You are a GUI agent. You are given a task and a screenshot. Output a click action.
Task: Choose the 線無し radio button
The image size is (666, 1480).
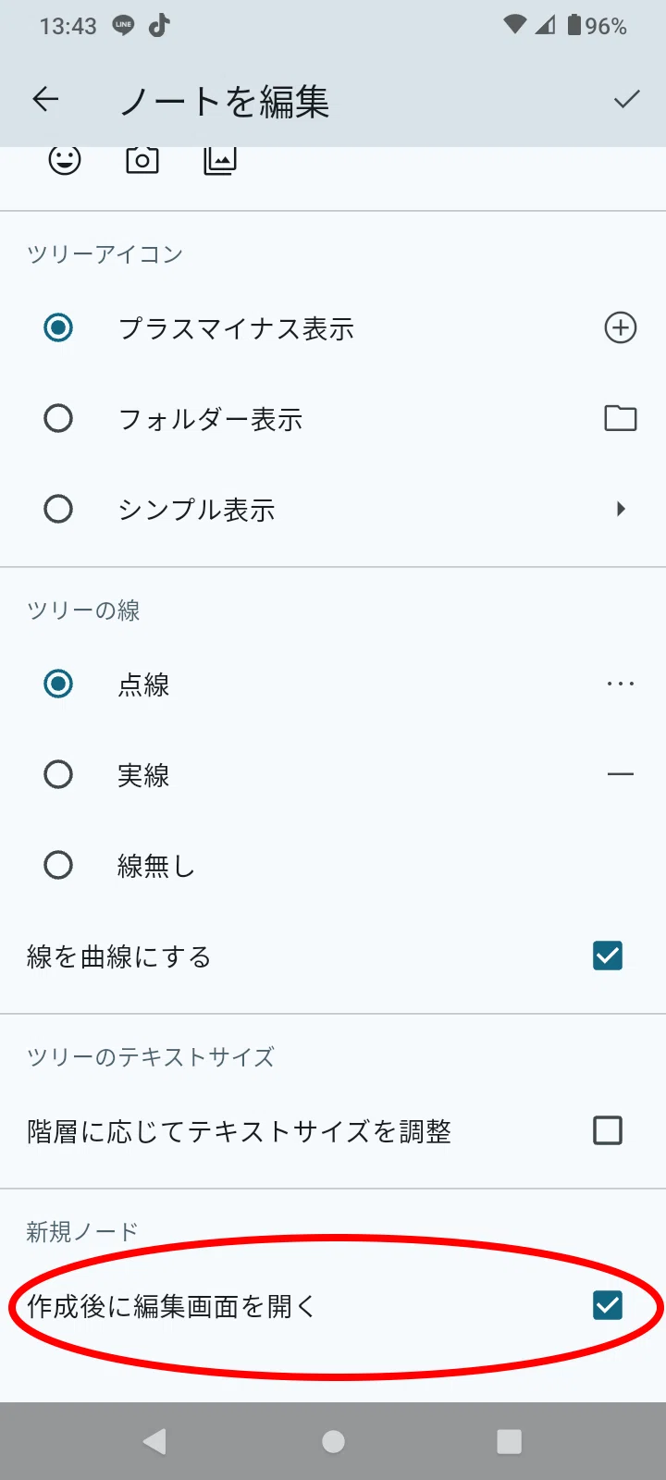58,865
